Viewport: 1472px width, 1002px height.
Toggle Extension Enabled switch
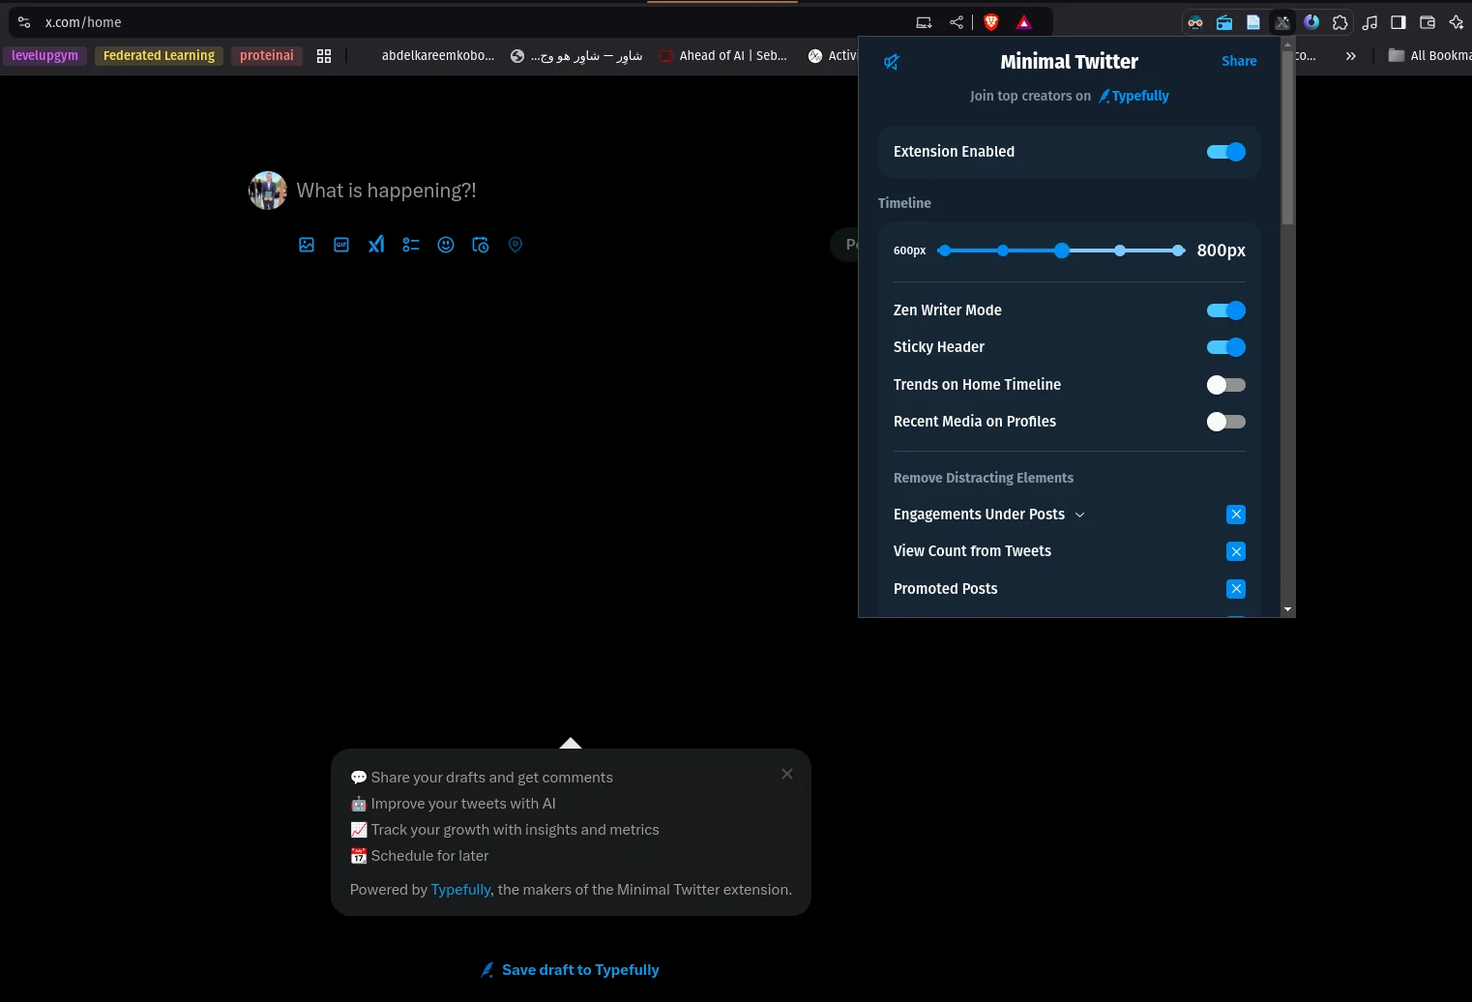point(1225,152)
